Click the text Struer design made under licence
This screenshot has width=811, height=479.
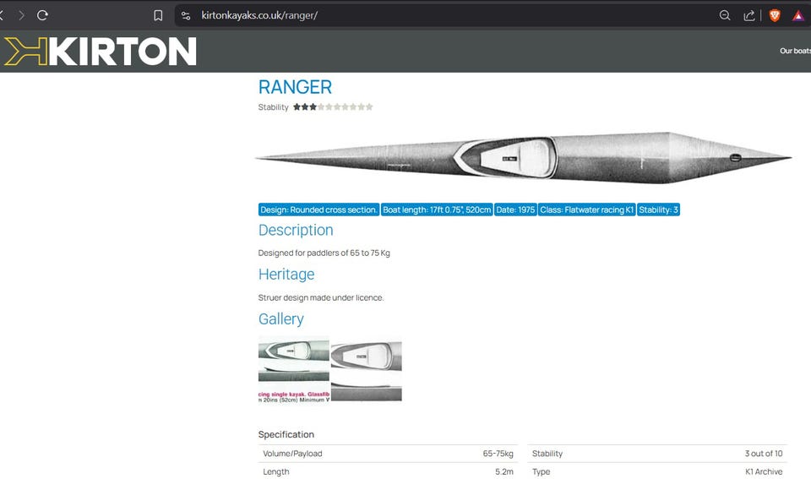pos(321,297)
